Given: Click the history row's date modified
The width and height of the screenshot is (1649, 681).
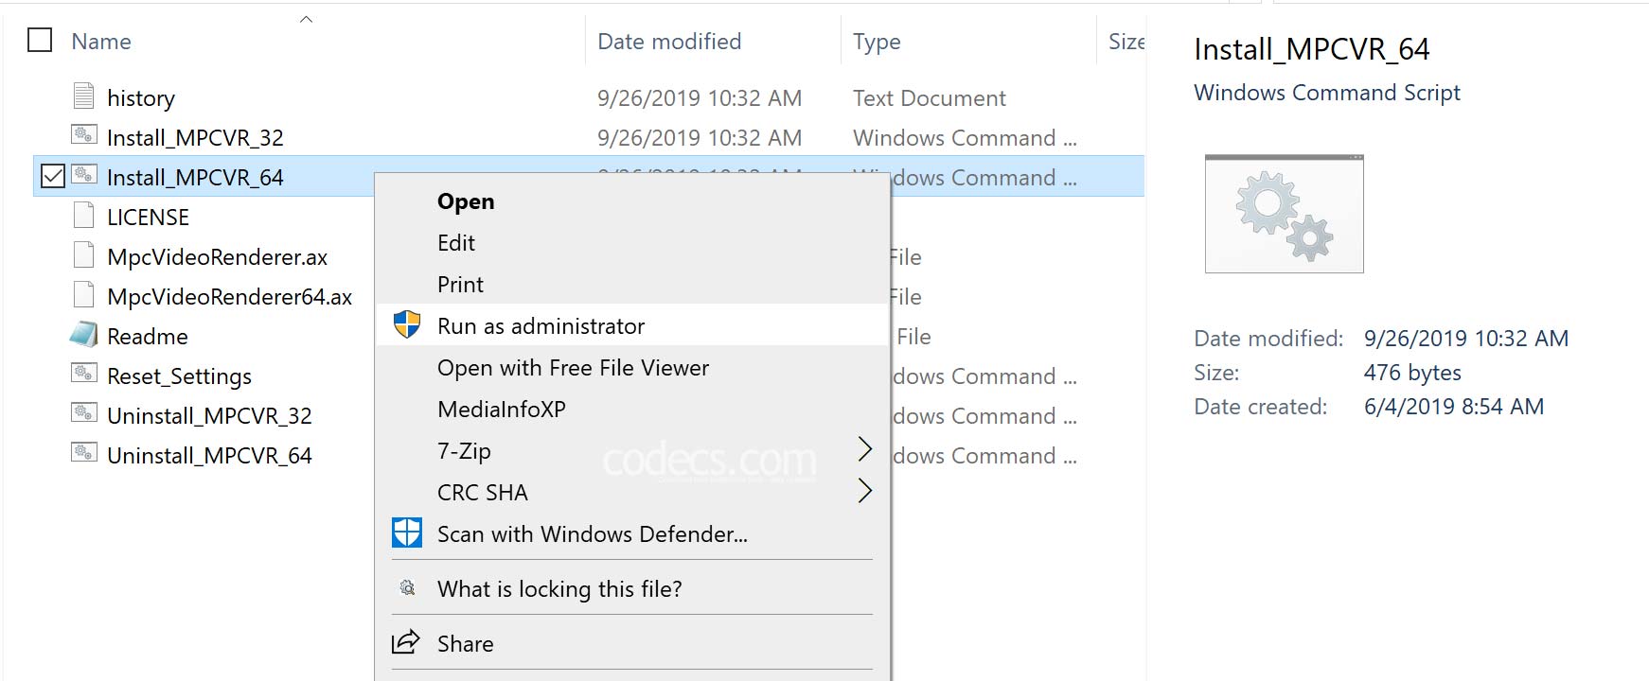Looking at the screenshot, I should point(700,98).
